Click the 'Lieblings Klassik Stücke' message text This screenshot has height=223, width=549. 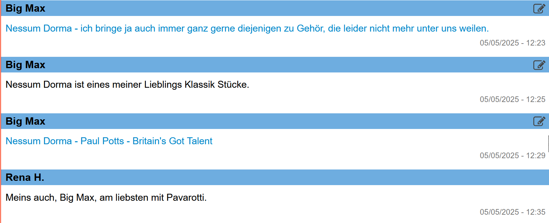pos(127,85)
